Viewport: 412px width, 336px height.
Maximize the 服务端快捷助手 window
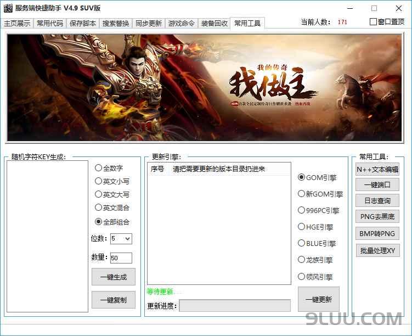(x=374, y=8)
